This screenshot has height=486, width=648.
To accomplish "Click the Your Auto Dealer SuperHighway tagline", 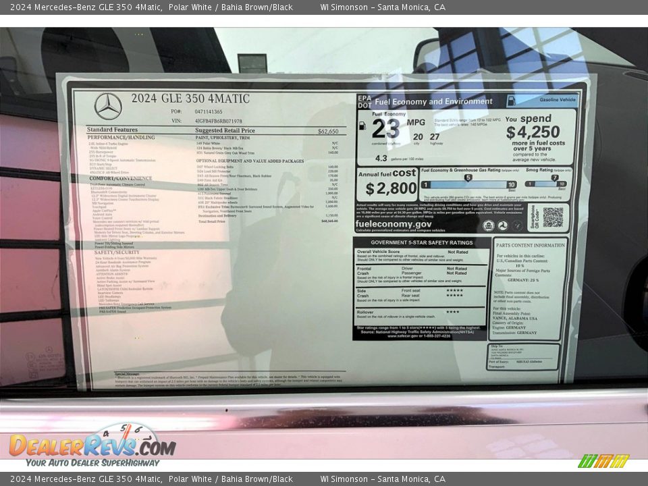I will 92,463.
